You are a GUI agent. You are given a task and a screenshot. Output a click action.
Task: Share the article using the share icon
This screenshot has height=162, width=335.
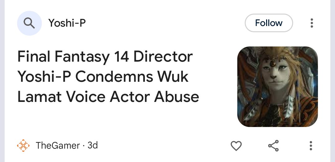(x=274, y=146)
